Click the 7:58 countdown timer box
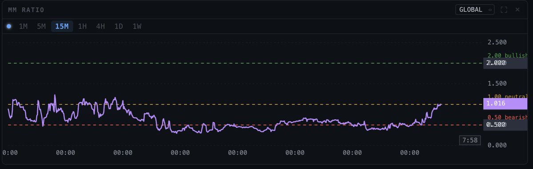 (x=470, y=140)
